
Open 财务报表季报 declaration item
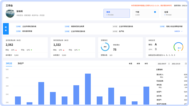coord(27,31)
